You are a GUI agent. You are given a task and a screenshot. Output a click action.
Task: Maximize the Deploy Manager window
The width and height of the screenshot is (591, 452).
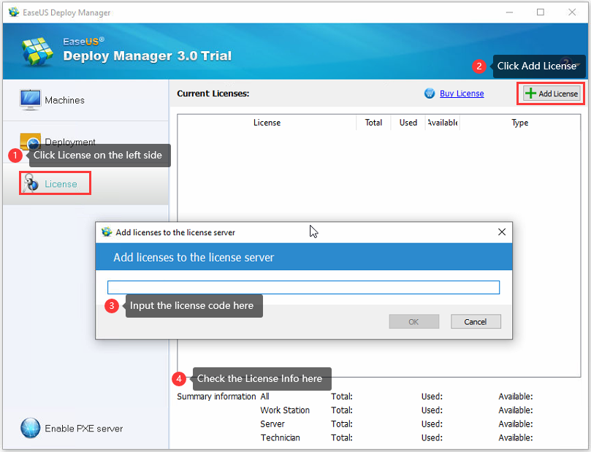pos(541,12)
